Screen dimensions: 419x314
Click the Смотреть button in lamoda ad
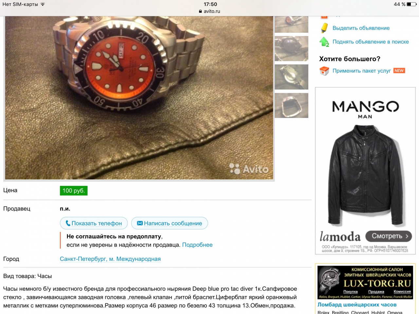[389, 236]
